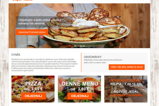Click OBJEDNAJ on the Pizza tile
Screen dimensions: 159x106
(33, 96)
